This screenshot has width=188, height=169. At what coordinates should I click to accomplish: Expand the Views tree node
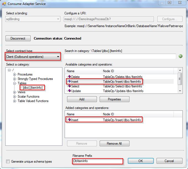(x=15, y=92)
